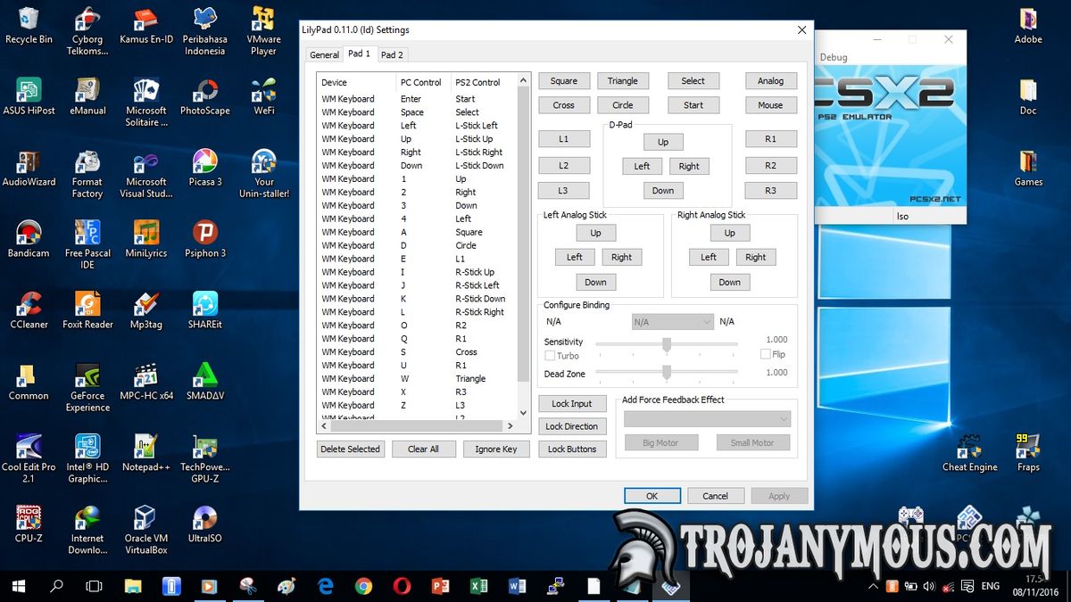Viewport: 1071px width, 602px height.
Task: Launch SHAREit desktop icon
Action: coord(205,310)
